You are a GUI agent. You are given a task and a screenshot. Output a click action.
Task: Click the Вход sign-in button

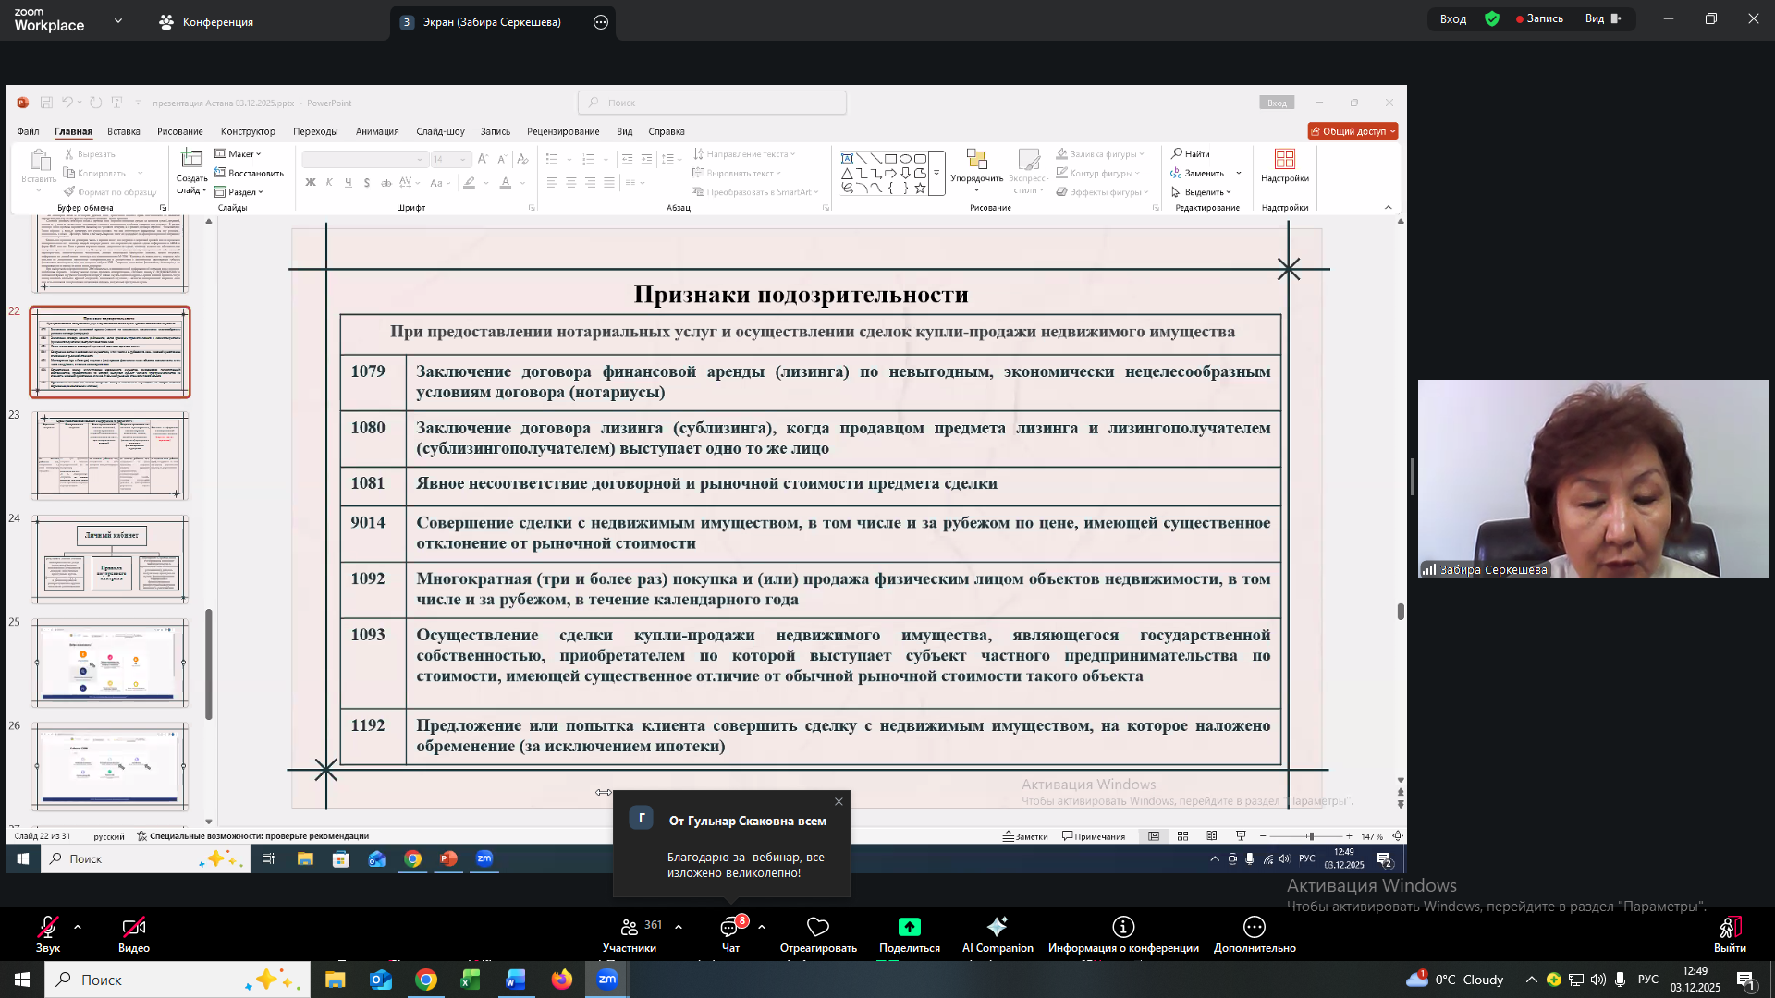[x=1452, y=18]
